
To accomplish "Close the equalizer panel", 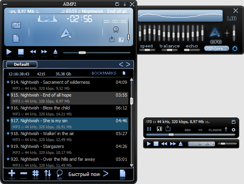I will (236, 10).
